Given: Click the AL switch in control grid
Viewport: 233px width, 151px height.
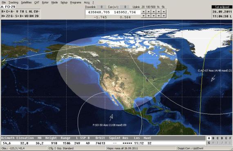Looking at the screenshot, I should [31, 11].
